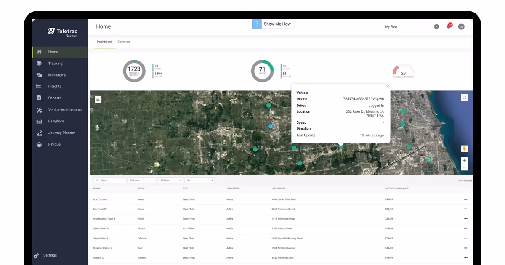Click the Box Truck 45 vehicle name
505x265 pixels.
coord(100,199)
